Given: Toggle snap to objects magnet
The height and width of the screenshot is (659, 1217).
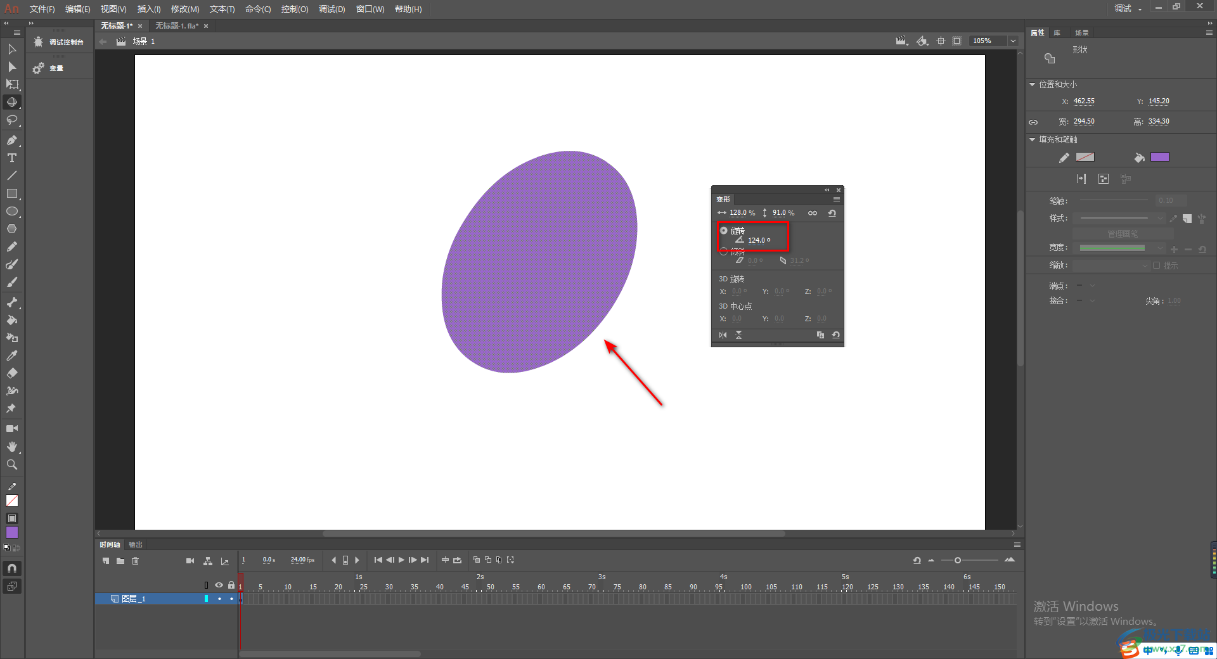Looking at the screenshot, I should [12, 568].
